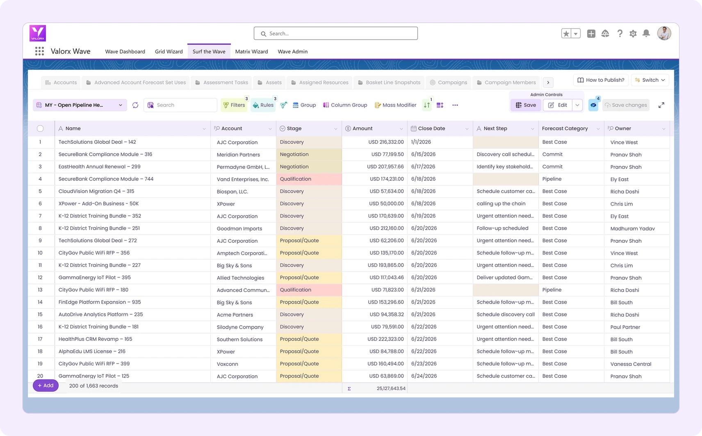702x436 pixels.
Task: Switch to the Grid Wizard tab
Action: 169,51
